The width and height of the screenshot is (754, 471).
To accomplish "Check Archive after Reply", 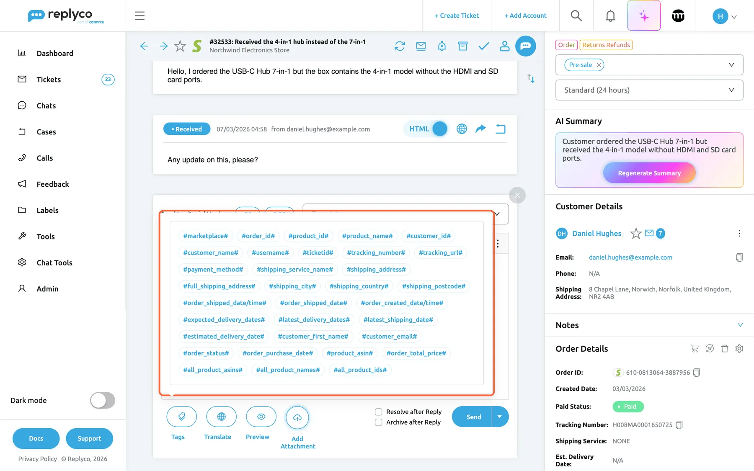I will click(x=378, y=422).
